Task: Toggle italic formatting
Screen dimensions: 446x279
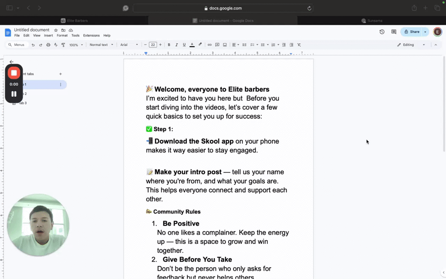Action: pyautogui.click(x=177, y=45)
